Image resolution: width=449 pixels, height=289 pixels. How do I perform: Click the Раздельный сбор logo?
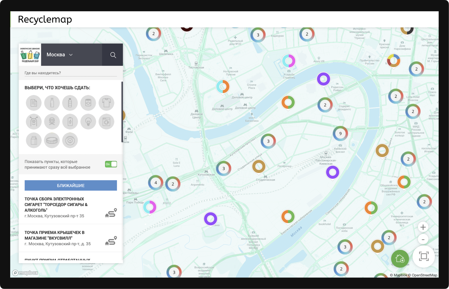point(30,55)
